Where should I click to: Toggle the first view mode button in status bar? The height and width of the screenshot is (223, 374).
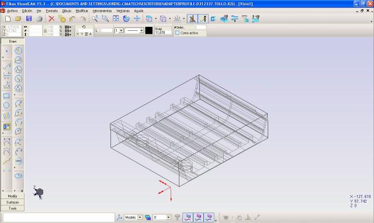click(x=188, y=217)
